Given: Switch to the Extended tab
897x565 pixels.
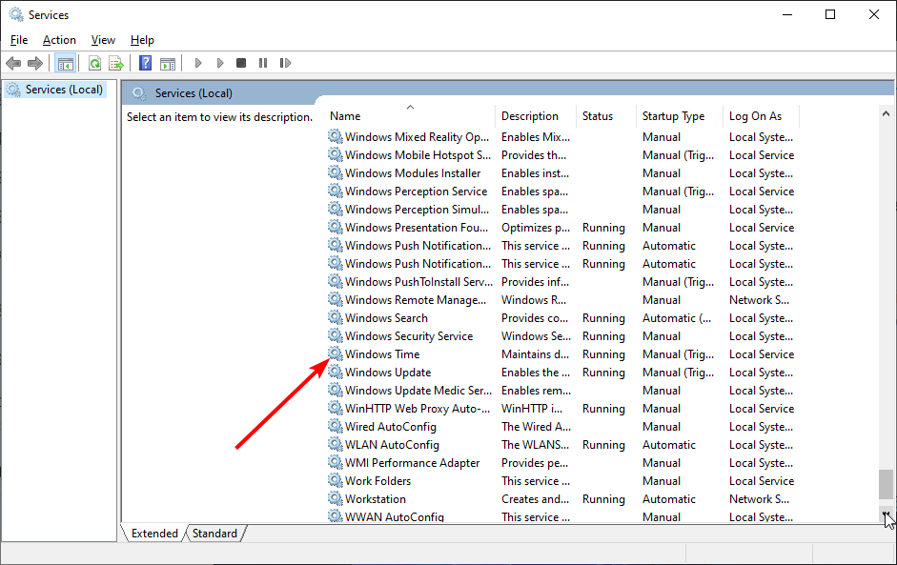Looking at the screenshot, I should 154,533.
